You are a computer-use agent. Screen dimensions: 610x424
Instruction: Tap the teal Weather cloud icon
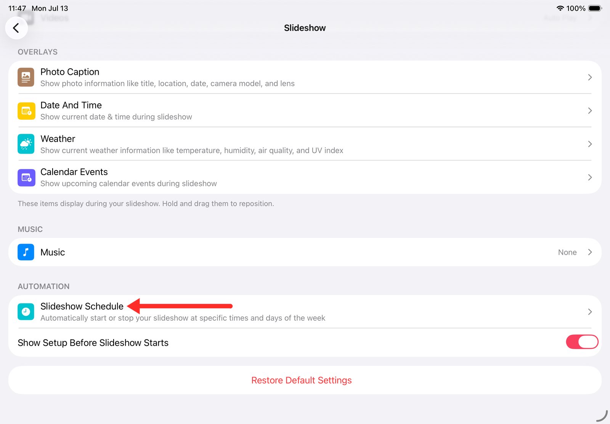pyautogui.click(x=26, y=144)
